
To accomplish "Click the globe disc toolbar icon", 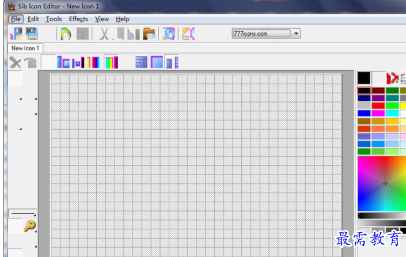I will click(66, 33).
